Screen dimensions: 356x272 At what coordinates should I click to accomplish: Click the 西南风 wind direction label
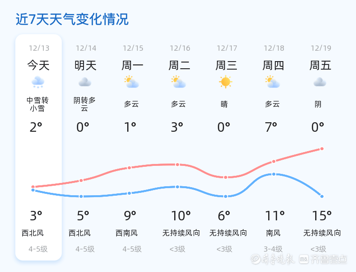[126, 233]
